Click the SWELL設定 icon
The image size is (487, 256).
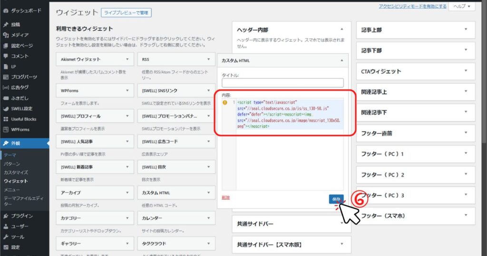(x=6, y=109)
